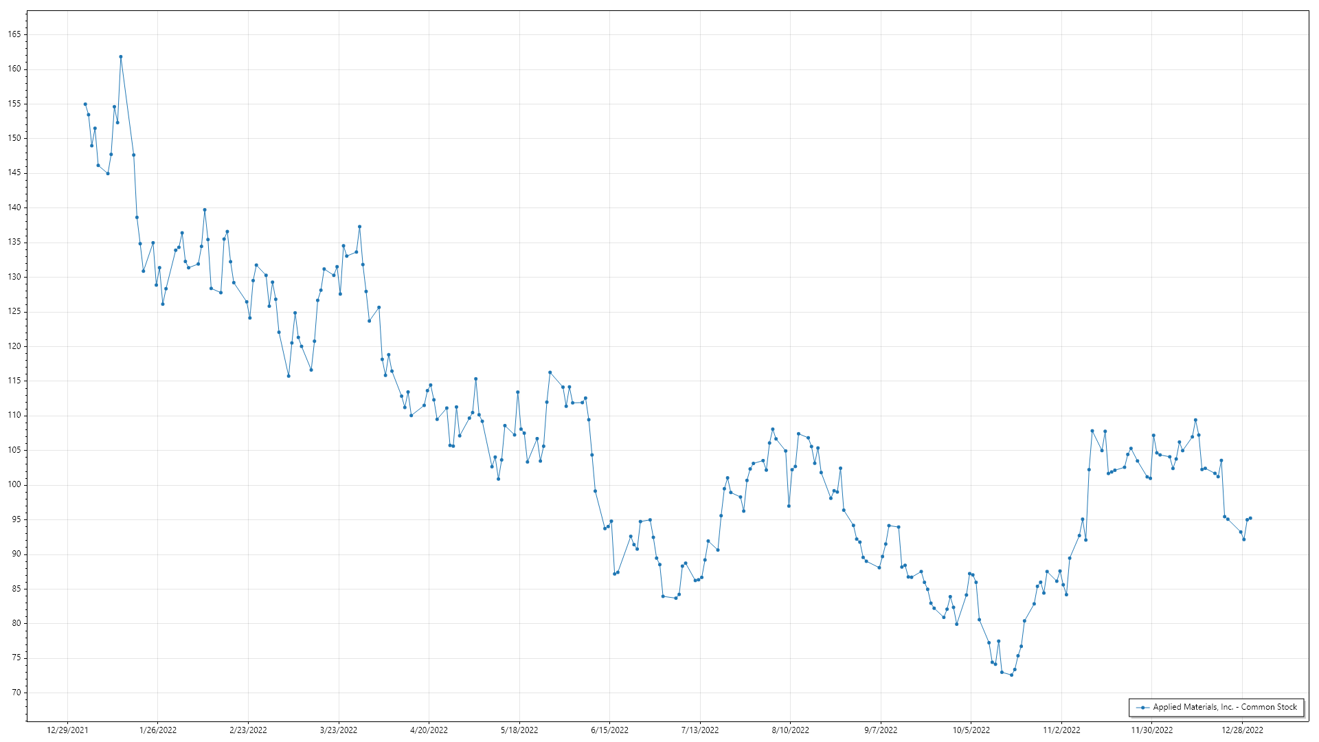Click the legend line marker icon
Image resolution: width=1319 pixels, height=742 pixels.
coord(1142,708)
